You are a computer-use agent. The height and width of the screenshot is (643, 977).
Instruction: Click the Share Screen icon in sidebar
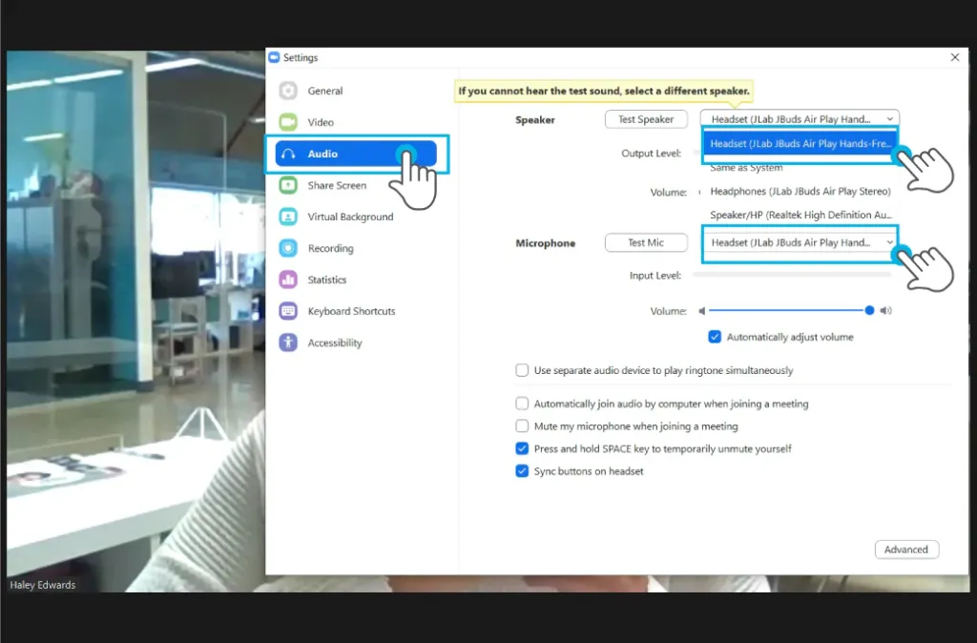(x=288, y=185)
